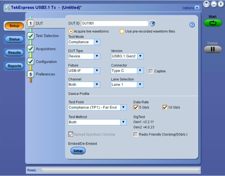This screenshot has width=225, height=176.
Task: Switch to the Reports panel
Action: point(14,66)
